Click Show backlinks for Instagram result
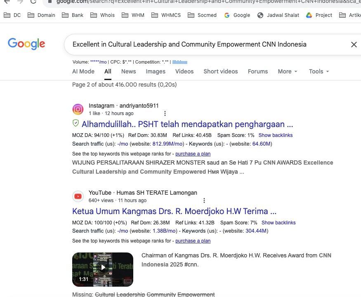Viewport: 361px width, 297px height. [275, 135]
